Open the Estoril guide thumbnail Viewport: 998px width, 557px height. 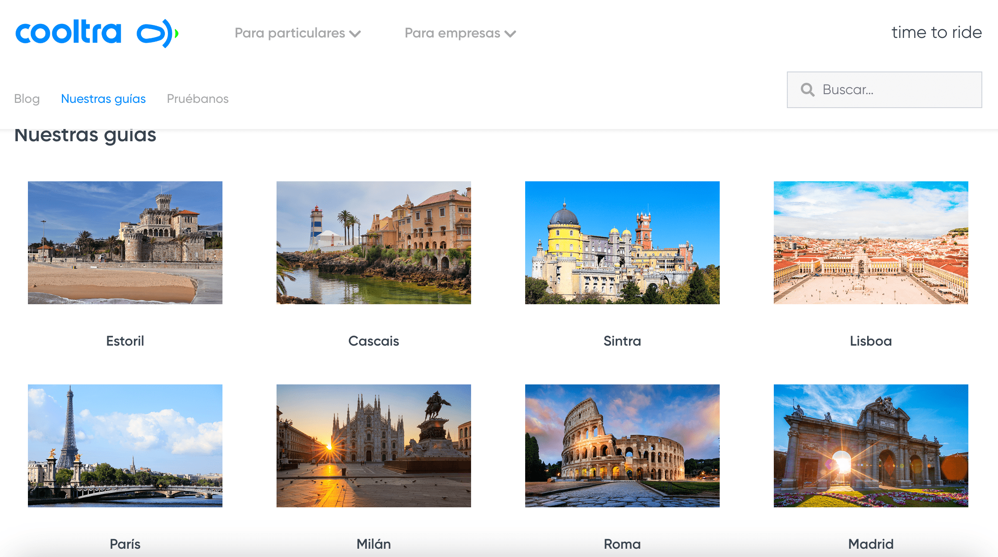(125, 243)
